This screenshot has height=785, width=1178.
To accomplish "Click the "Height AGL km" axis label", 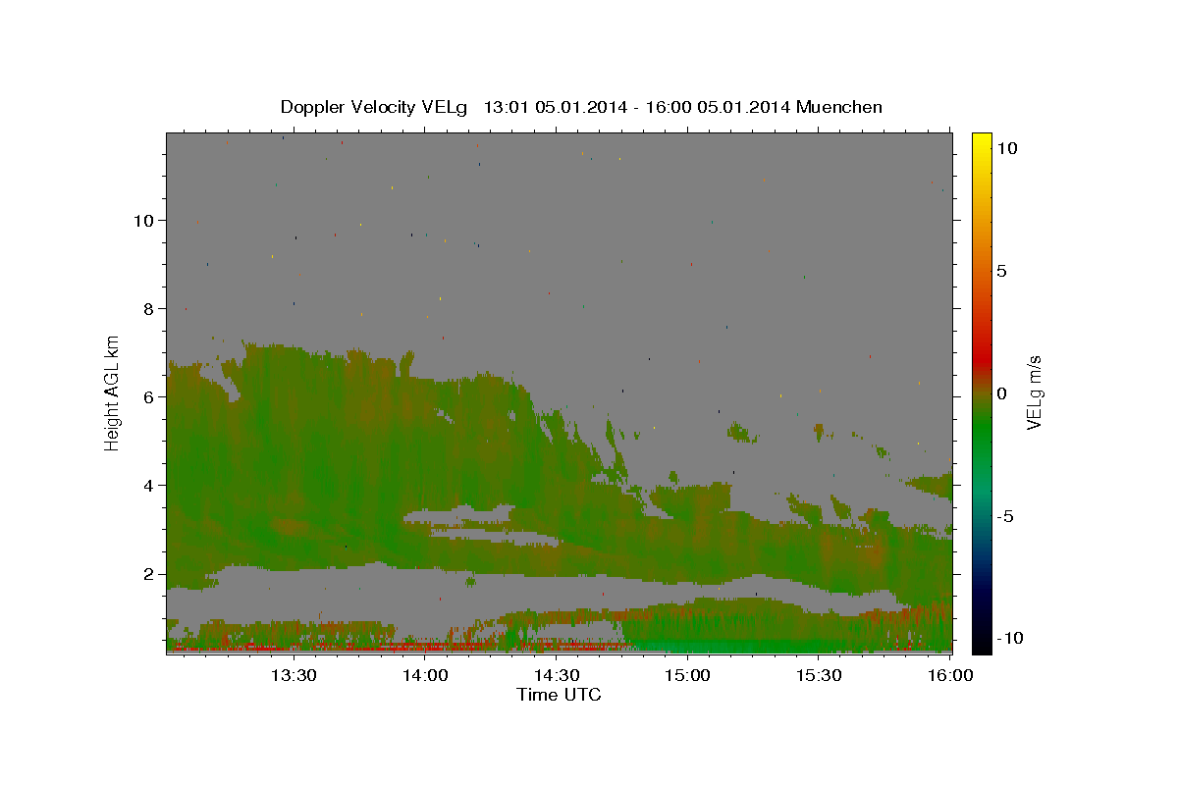I will 113,392.
